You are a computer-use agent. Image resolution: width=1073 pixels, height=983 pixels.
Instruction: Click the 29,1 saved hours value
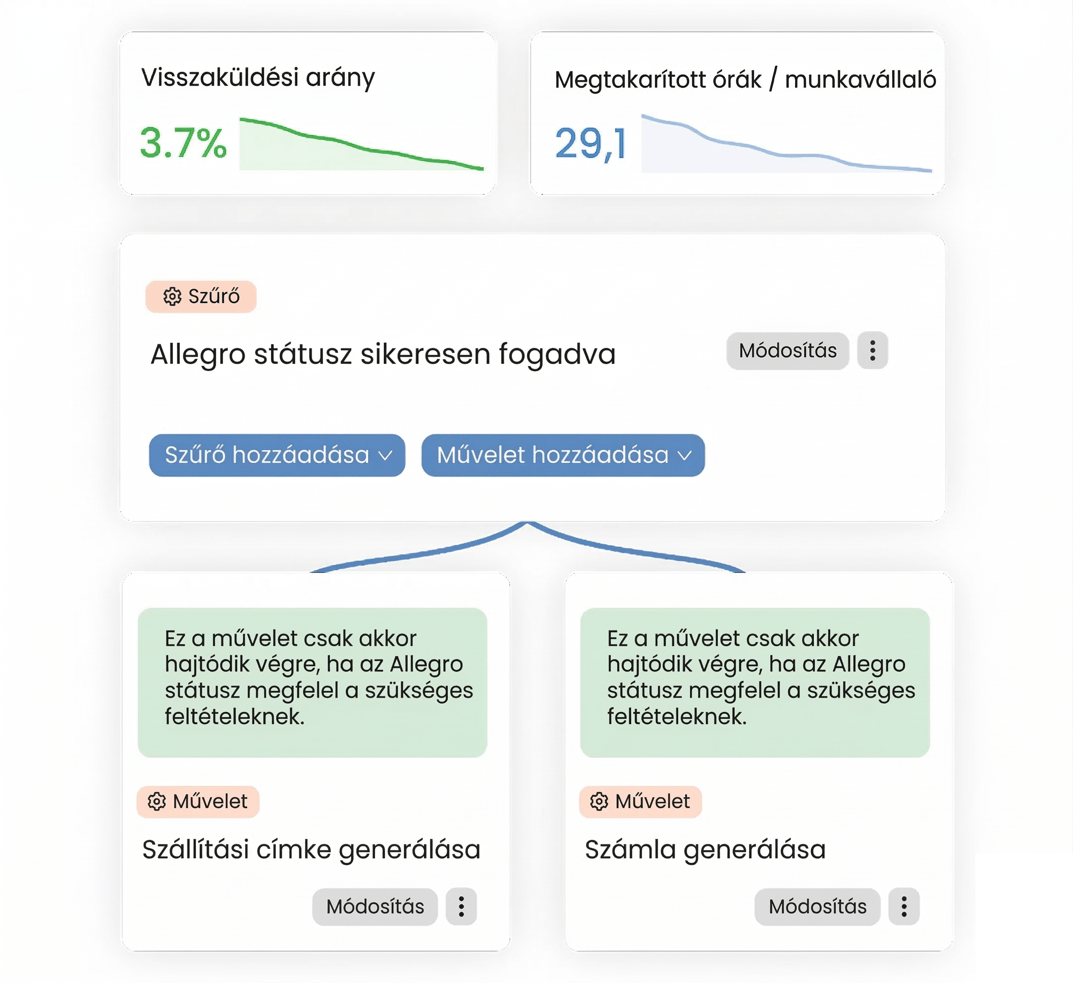591,144
